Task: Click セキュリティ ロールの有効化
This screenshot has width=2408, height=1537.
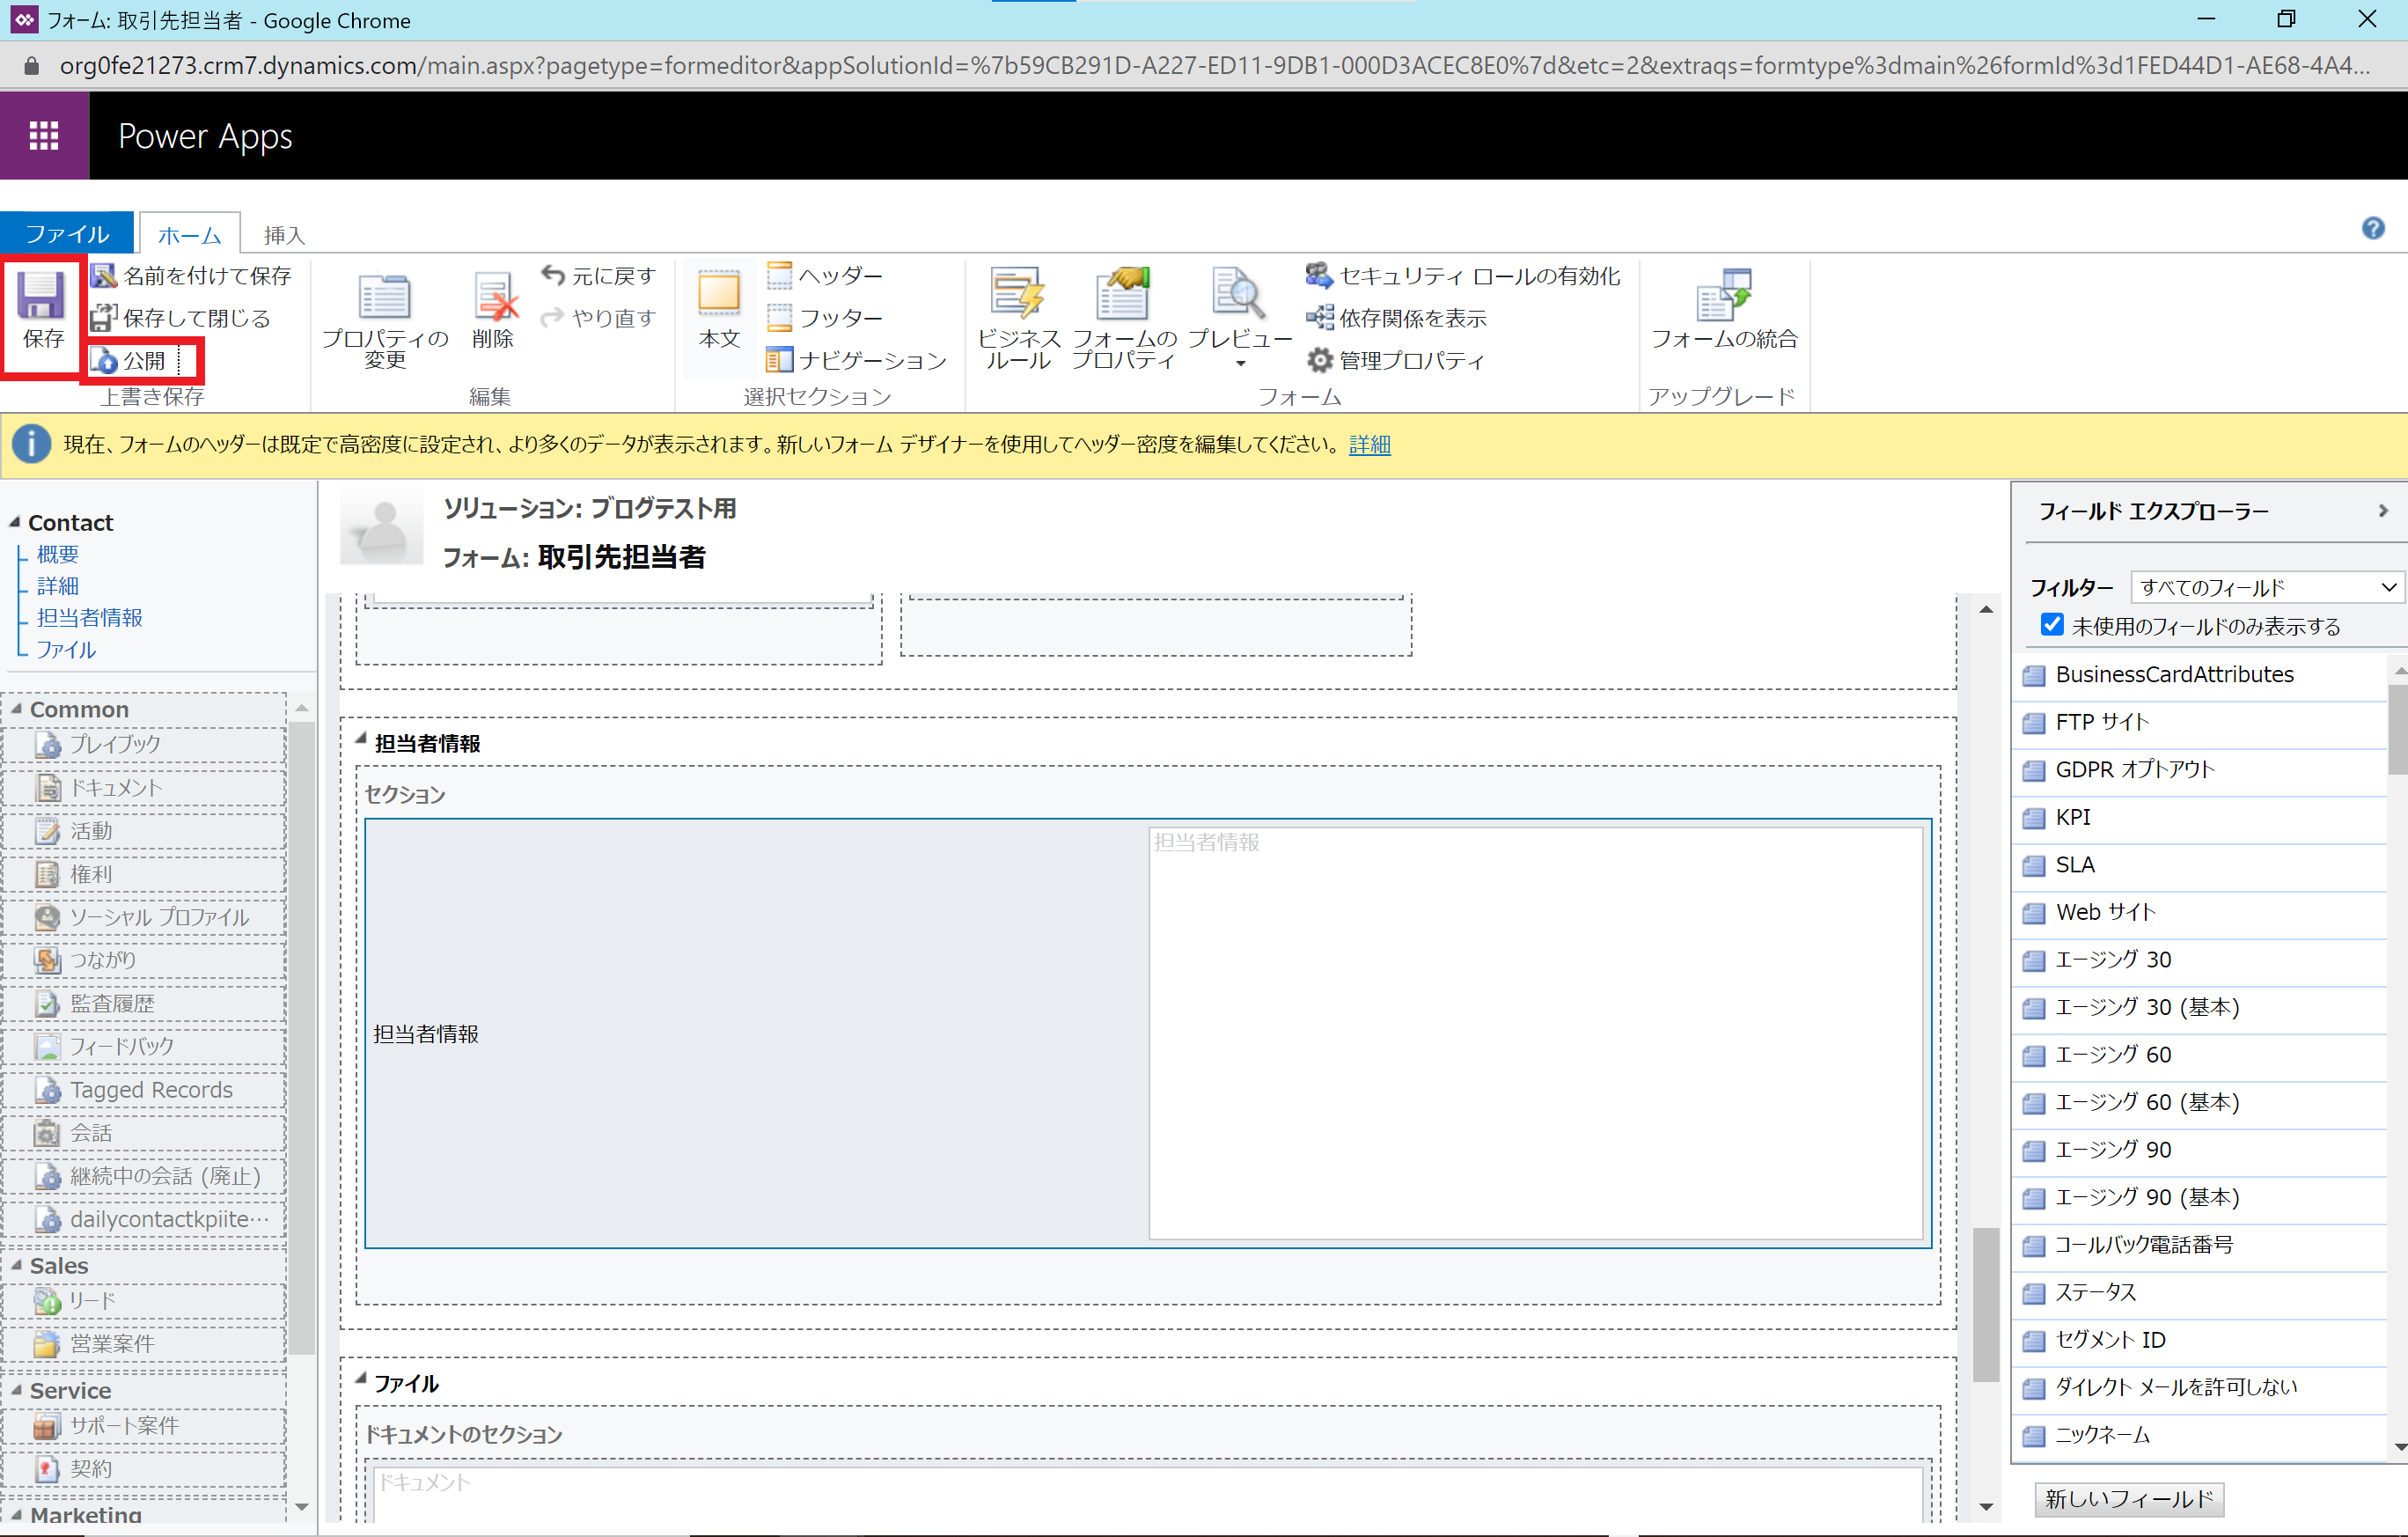Action: pyautogui.click(x=1463, y=275)
